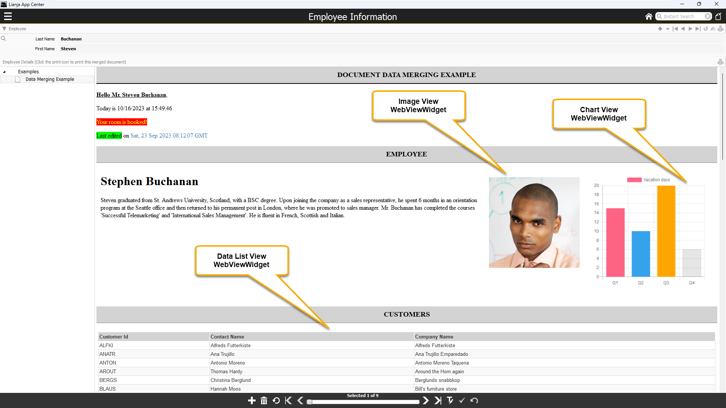
Task: Collapse the Employee section
Action: coord(4,29)
